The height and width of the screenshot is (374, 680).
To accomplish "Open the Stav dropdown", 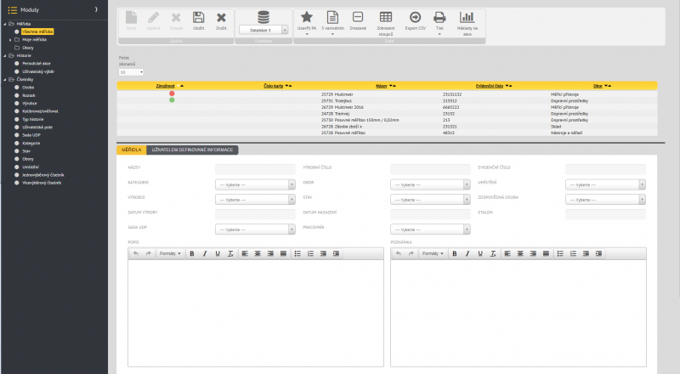I will (x=430, y=200).
